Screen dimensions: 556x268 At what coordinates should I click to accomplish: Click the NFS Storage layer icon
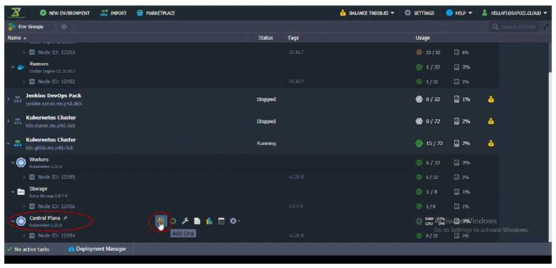[21, 192]
